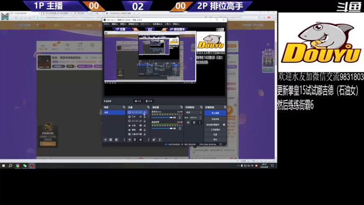Screen dimensions: 364x205
Task: Toggle lock of second source row
Action: 145,117
